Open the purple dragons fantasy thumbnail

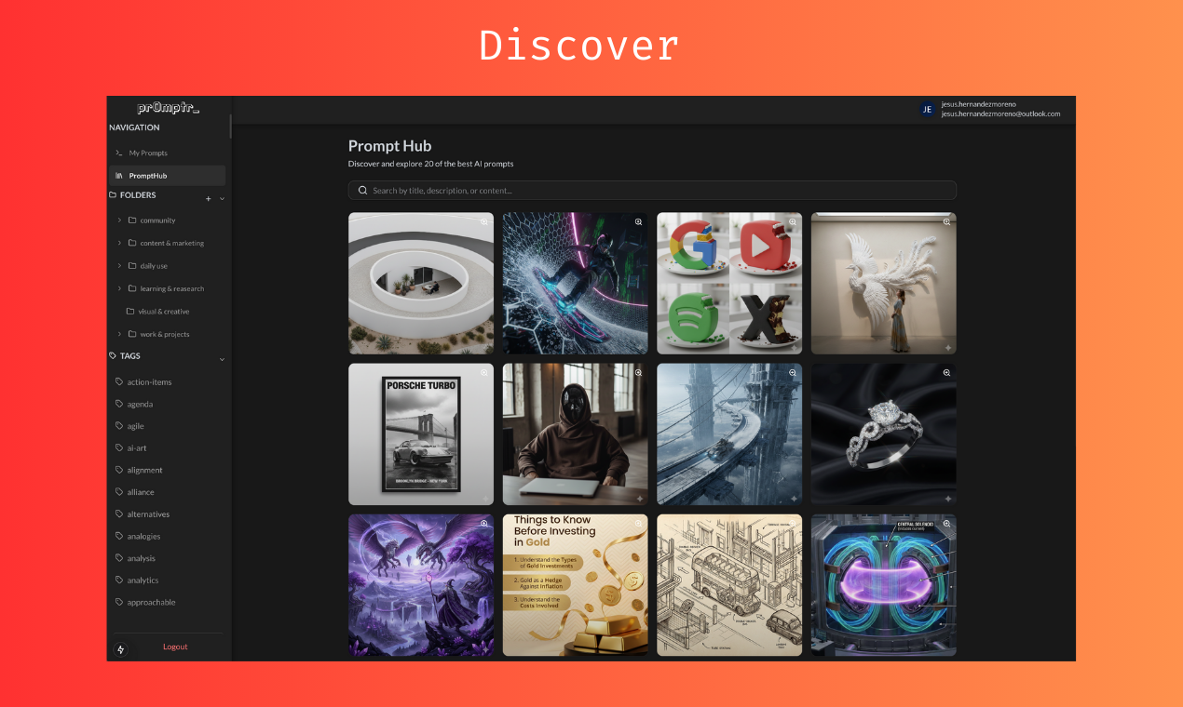[x=421, y=585]
